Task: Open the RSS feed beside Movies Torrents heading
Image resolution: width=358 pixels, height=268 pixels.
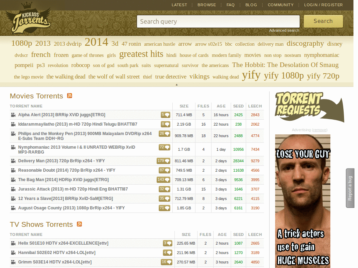Action: coord(70,96)
